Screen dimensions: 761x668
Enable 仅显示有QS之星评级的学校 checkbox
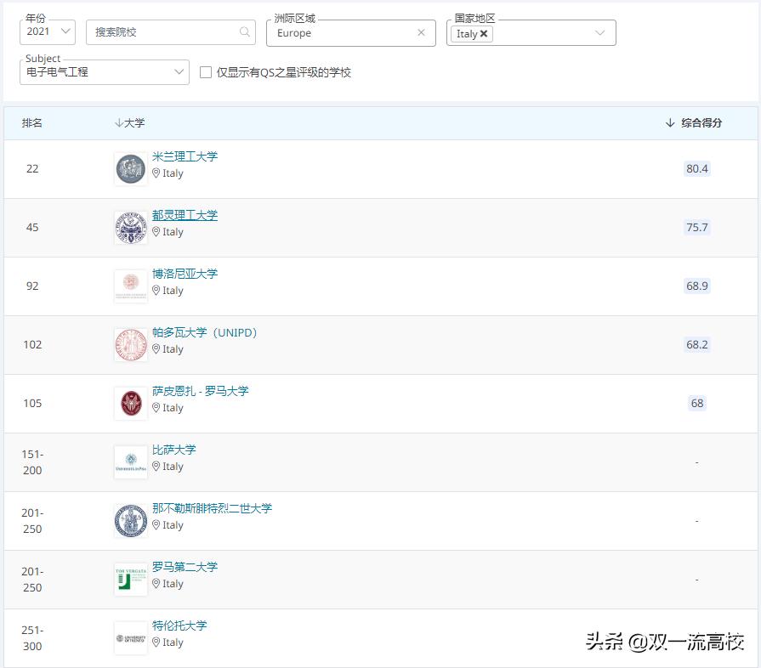[205, 72]
